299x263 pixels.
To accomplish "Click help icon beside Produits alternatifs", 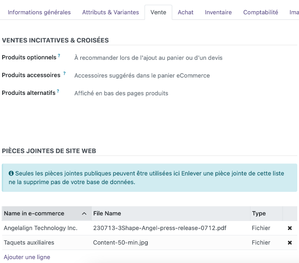I will pyautogui.click(x=58, y=91).
